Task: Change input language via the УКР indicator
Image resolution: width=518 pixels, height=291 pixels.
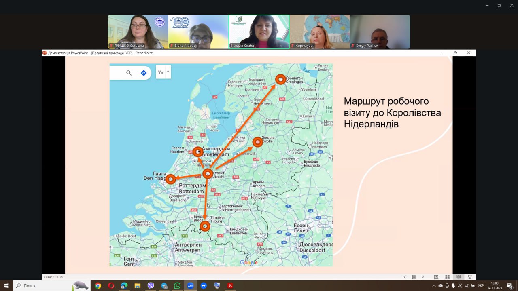Action: (481, 286)
